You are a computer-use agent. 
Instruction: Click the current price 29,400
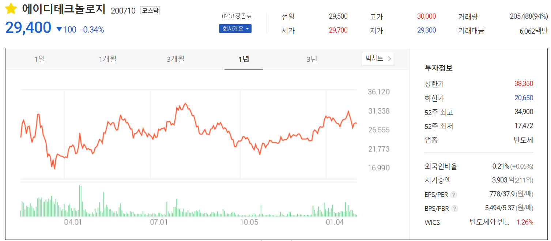(28, 28)
